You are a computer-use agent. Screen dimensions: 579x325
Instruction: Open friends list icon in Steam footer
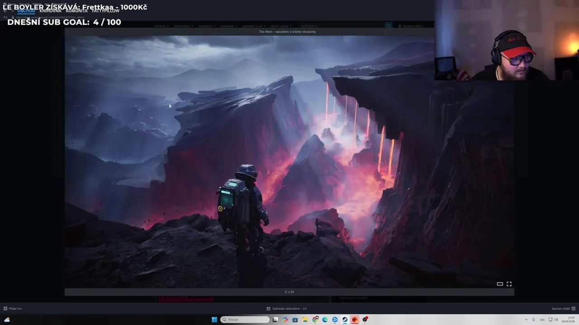point(574,309)
